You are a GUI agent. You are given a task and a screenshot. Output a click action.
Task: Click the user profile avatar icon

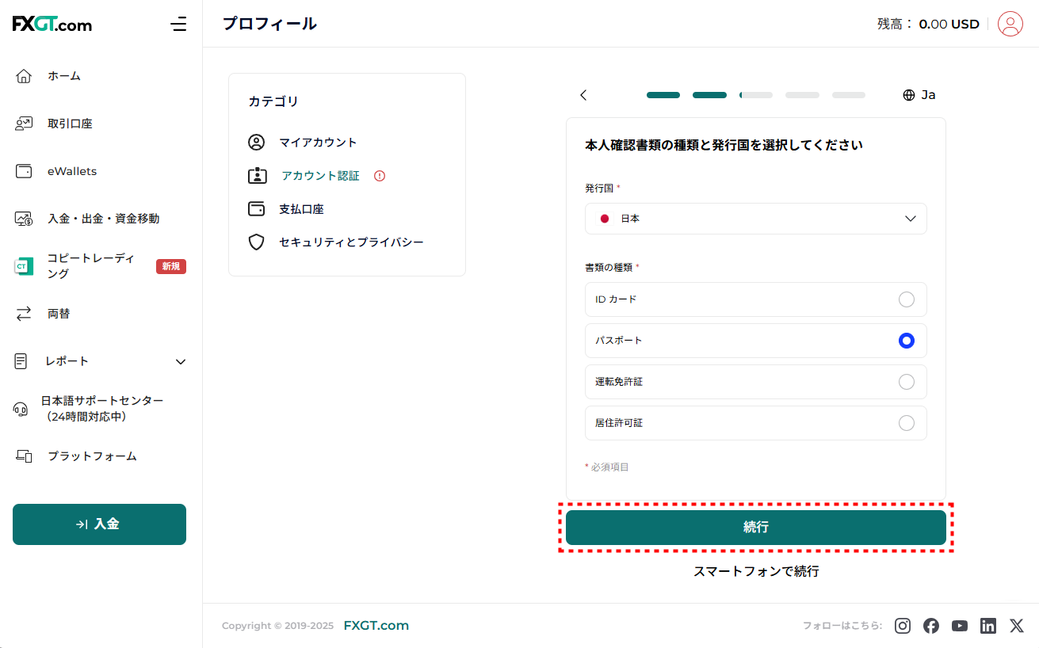(1010, 24)
